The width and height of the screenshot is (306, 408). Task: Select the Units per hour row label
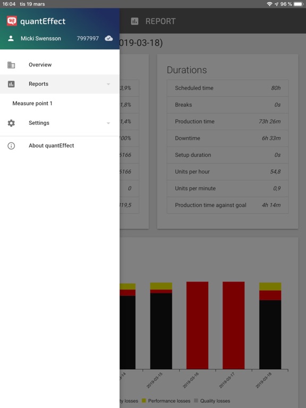[192, 172]
